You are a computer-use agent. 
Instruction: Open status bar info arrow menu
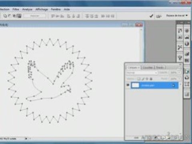click(26, 139)
